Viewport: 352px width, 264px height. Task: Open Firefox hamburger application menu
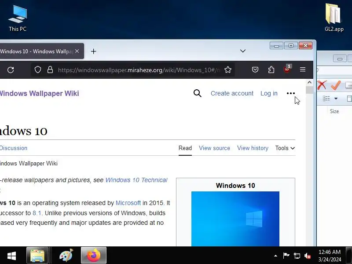tap(303, 70)
